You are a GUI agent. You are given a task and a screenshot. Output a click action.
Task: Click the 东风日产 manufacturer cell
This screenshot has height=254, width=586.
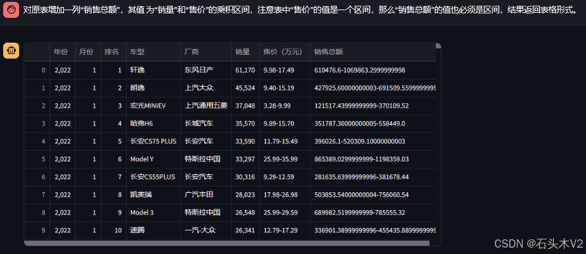pos(206,70)
